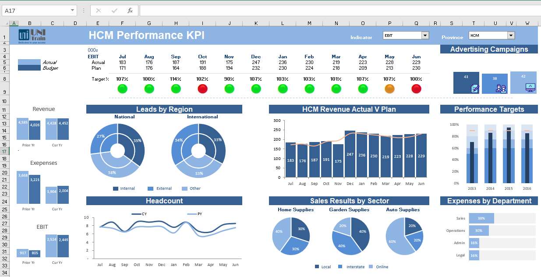This screenshot has height=277, width=541.
Task: Expand the Name Box dropdown arrow
Action: (x=73, y=11)
